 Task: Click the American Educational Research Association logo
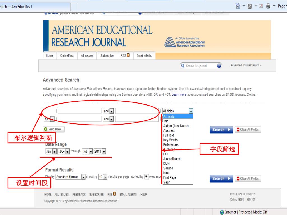tap(184, 42)
